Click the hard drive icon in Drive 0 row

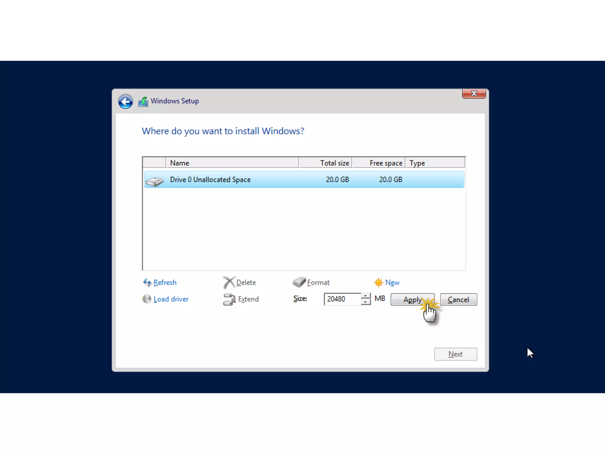tap(154, 181)
